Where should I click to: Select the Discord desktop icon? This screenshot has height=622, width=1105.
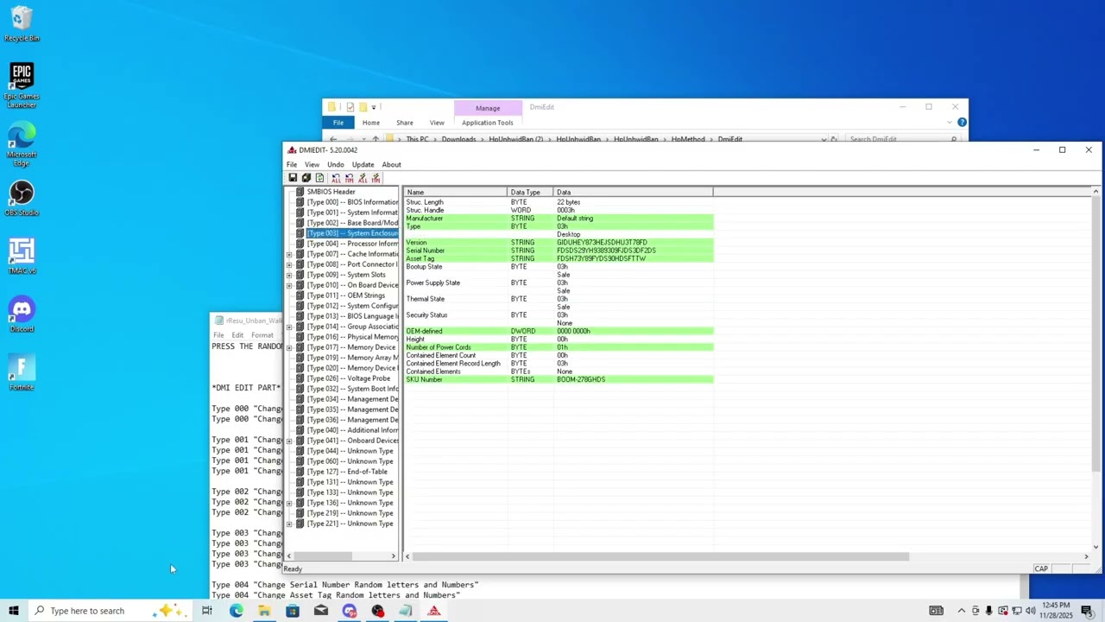[22, 314]
